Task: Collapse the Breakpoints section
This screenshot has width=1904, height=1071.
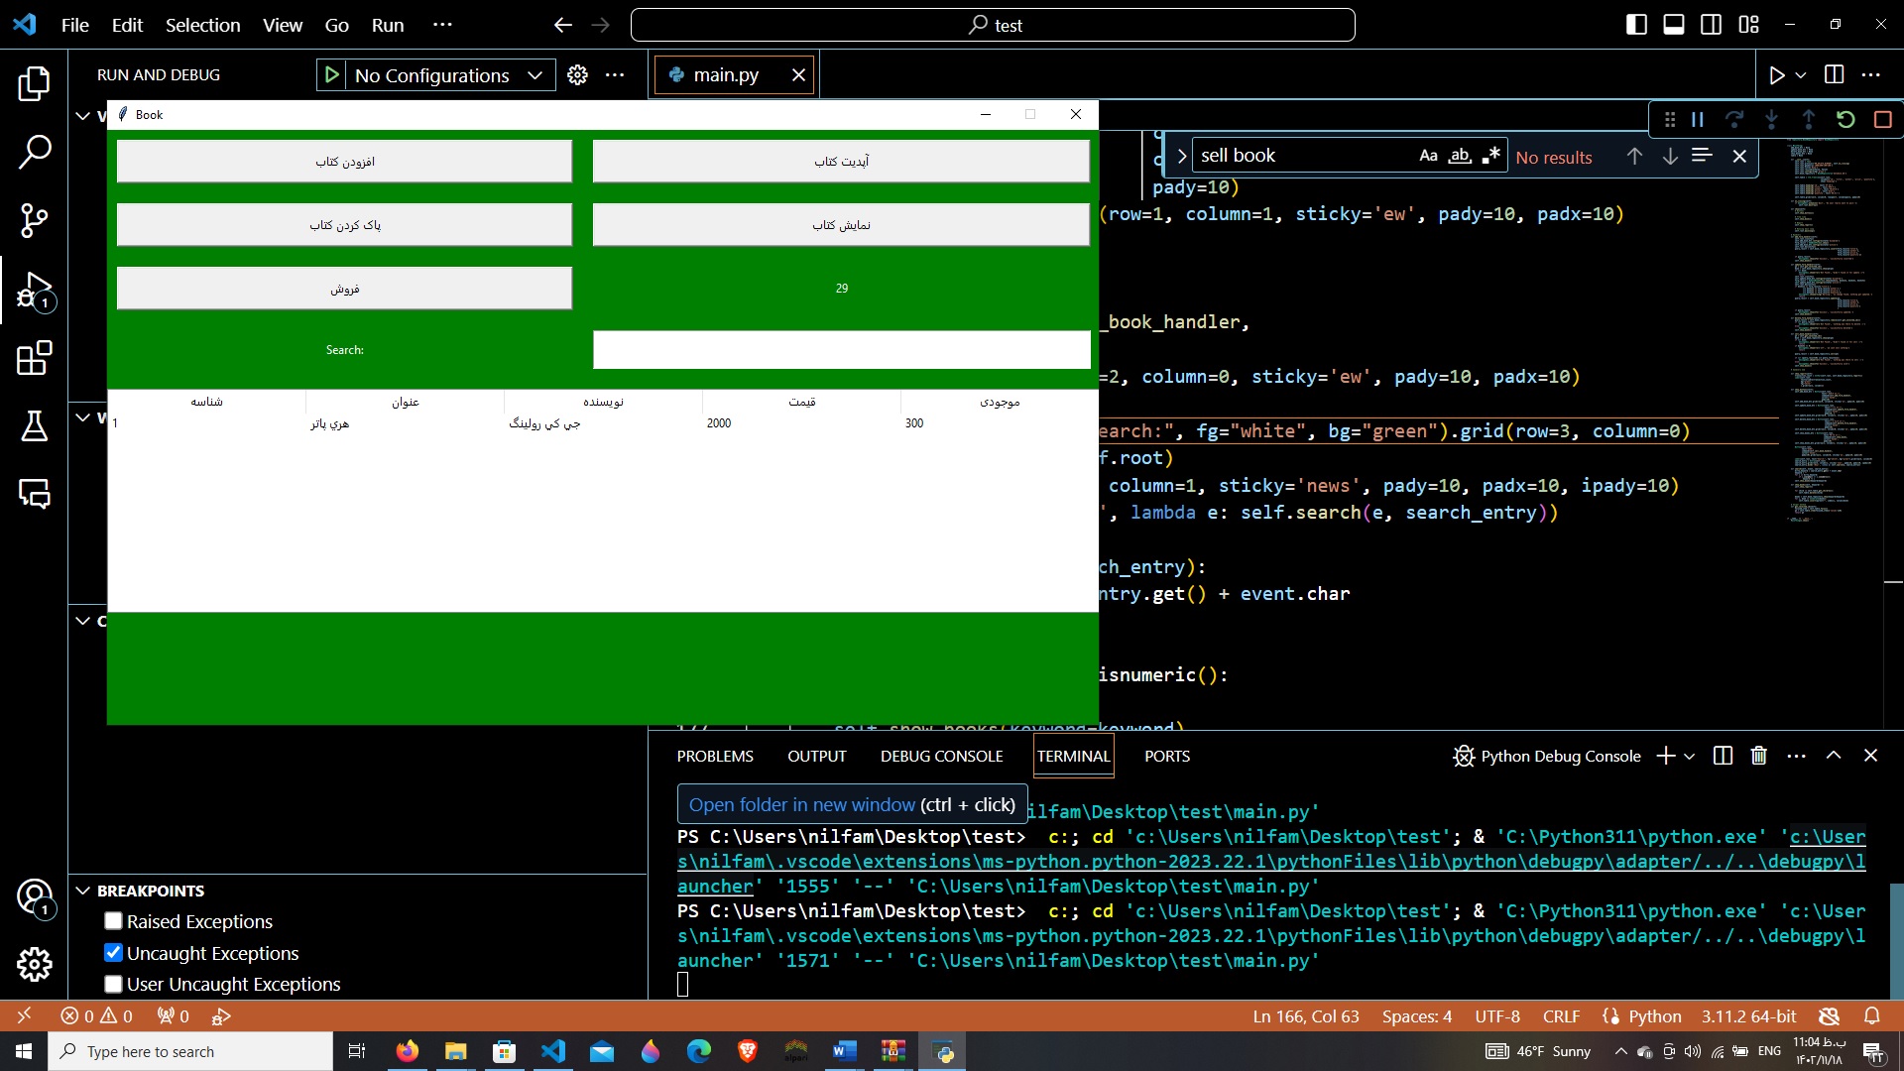Action: click(x=83, y=891)
